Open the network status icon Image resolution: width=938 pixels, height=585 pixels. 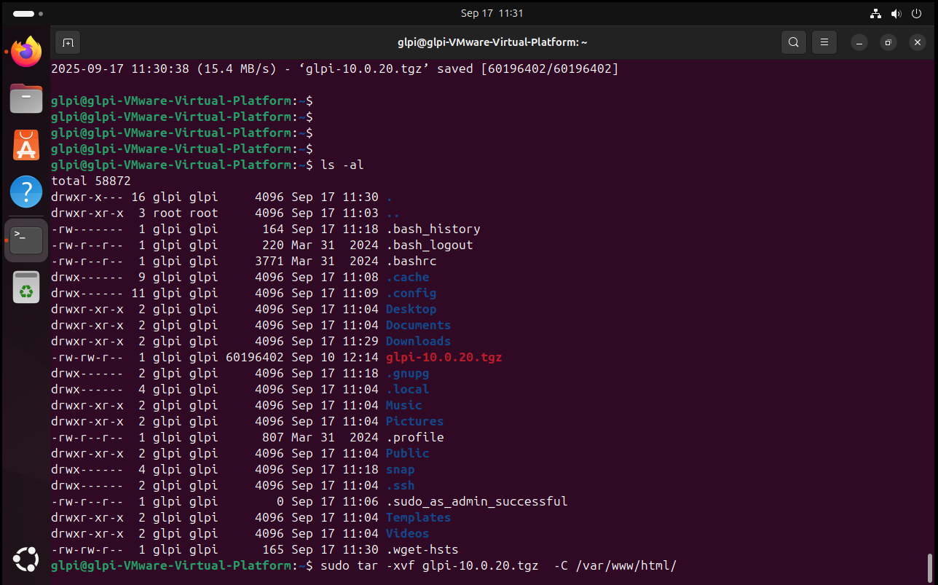875,13
